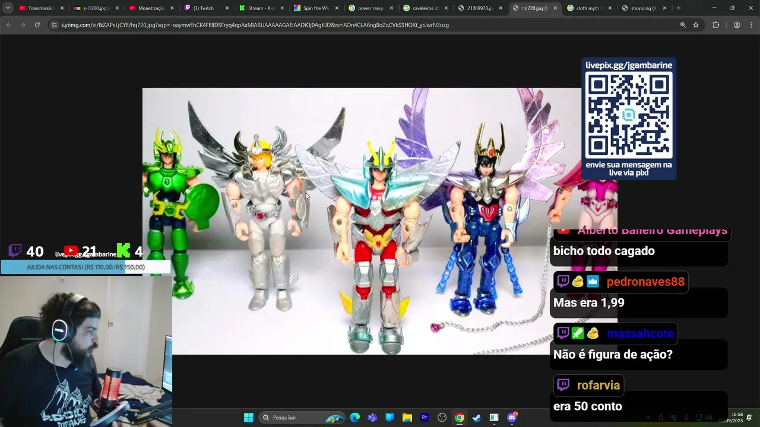Open the cavaleiros Google search tab
The height and width of the screenshot is (427, 760).
pos(424,8)
